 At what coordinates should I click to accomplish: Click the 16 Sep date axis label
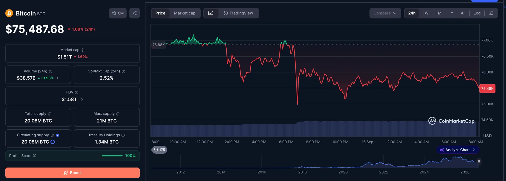coord(367,142)
